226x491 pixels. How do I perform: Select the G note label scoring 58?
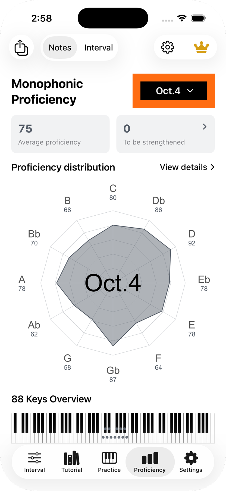[x=67, y=362]
